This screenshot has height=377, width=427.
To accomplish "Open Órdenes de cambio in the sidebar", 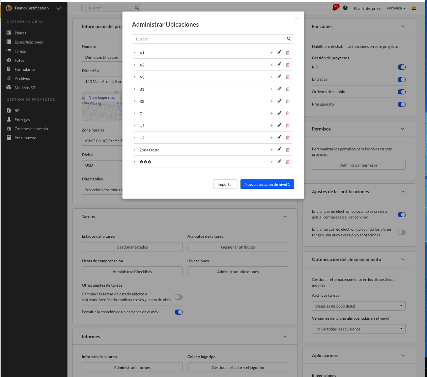I will (x=31, y=129).
